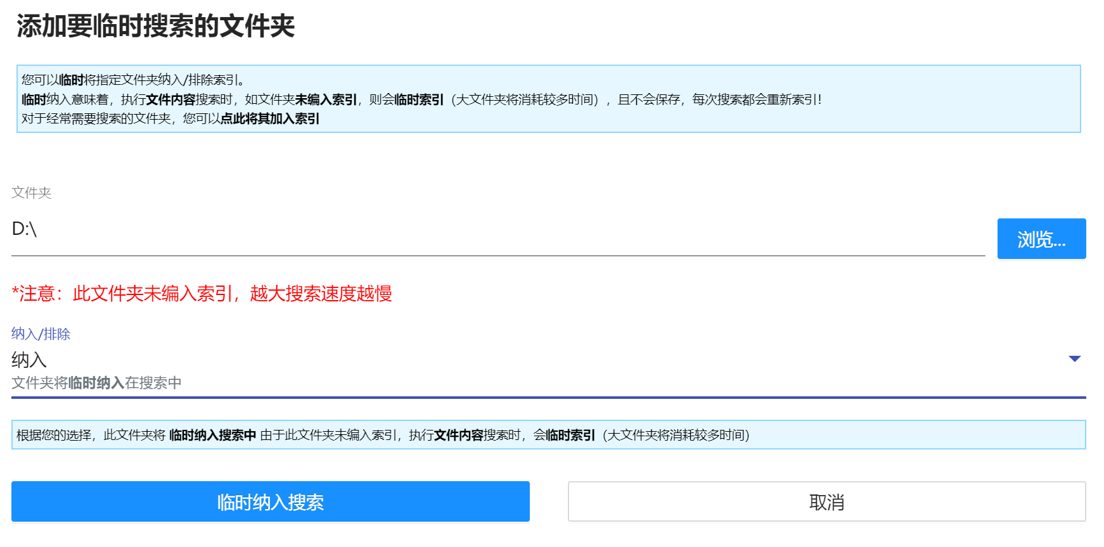Click the bold 临时索引 text in bottom notice

pyautogui.click(x=570, y=435)
